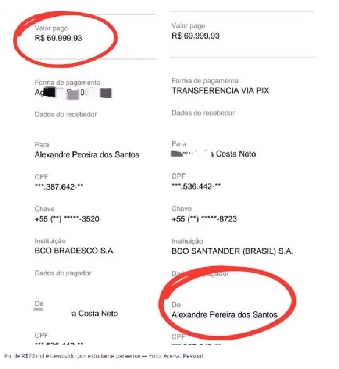Click the blurred agency payment info

[73, 93]
